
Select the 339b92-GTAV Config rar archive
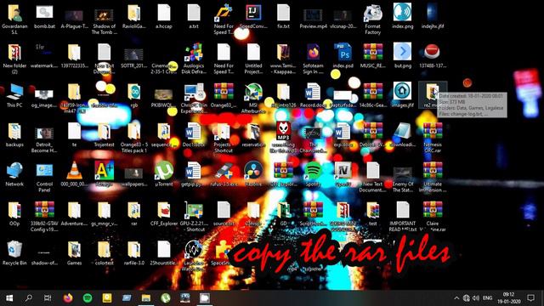tap(44, 217)
